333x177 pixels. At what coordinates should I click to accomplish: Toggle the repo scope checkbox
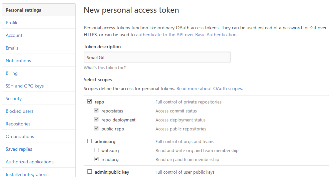click(89, 102)
